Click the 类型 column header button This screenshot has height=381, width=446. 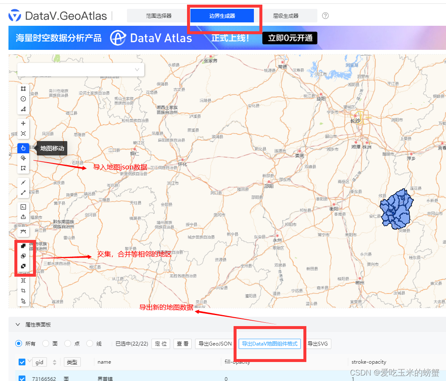click(72, 362)
